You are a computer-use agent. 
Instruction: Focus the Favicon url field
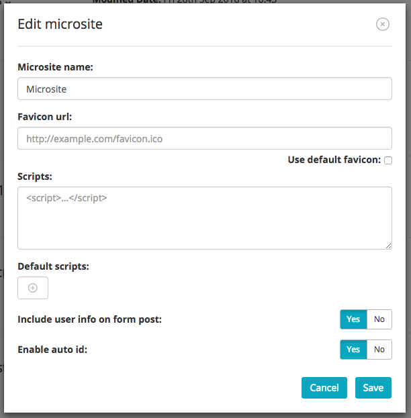[205, 138]
